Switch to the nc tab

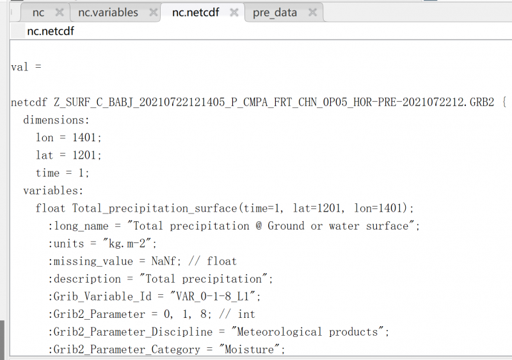tap(38, 12)
